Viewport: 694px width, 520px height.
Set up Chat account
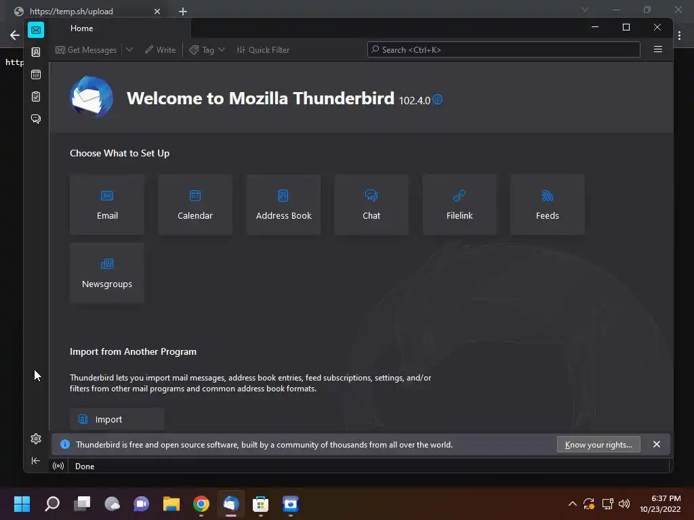(371, 204)
